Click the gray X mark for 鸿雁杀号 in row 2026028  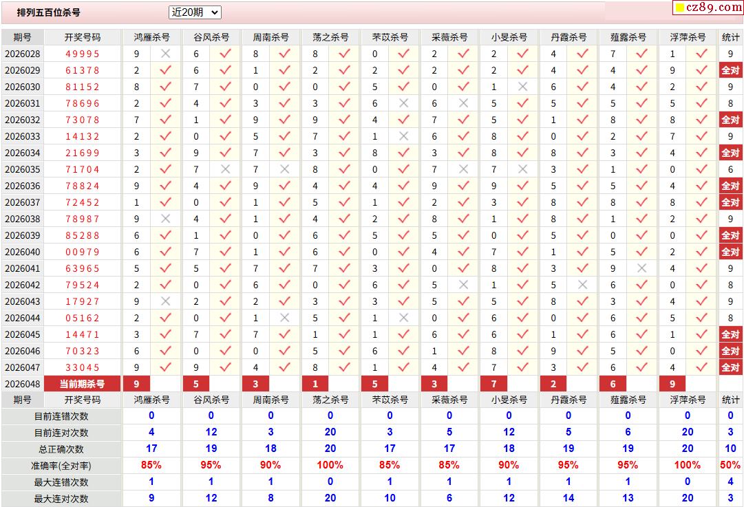click(165, 54)
